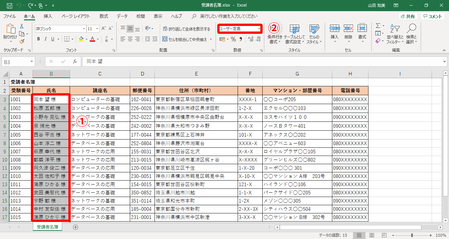
Task: Open 並べ替えとフィルター sort and filter
Action: tap(395, 34)
